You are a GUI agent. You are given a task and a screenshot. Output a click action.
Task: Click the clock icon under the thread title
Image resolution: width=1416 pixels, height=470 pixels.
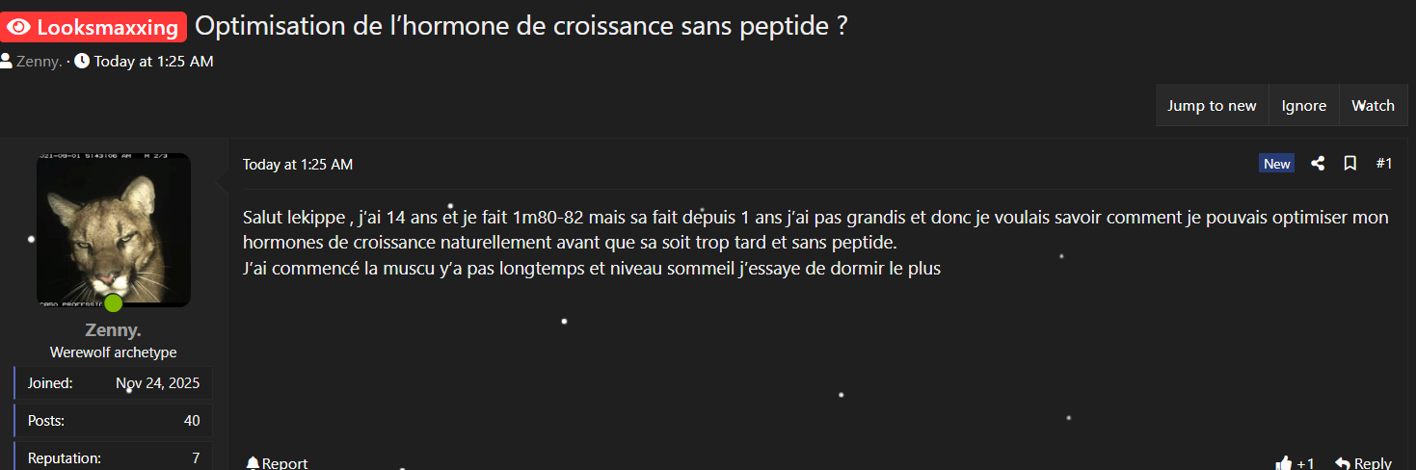(x=82, y=62)
